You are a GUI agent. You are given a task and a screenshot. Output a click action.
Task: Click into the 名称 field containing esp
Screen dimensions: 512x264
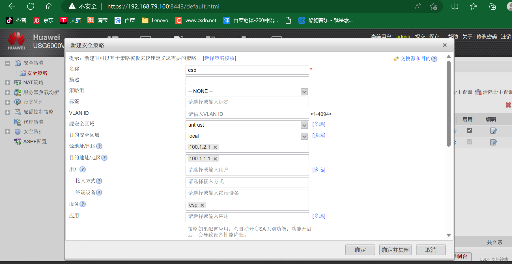click(x=247, y=70)
